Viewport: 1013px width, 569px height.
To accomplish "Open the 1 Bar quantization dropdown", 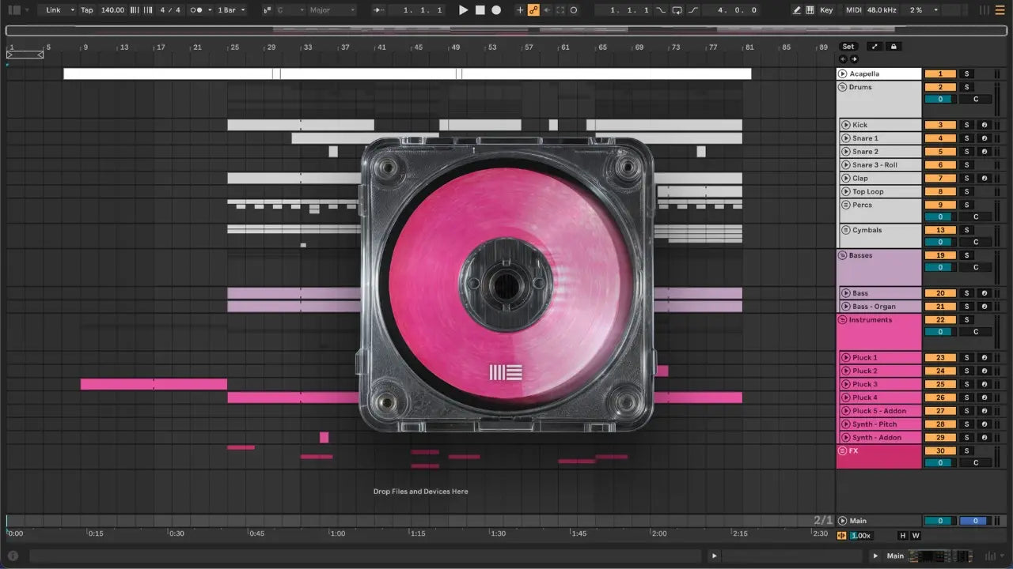I will (231, 10).
